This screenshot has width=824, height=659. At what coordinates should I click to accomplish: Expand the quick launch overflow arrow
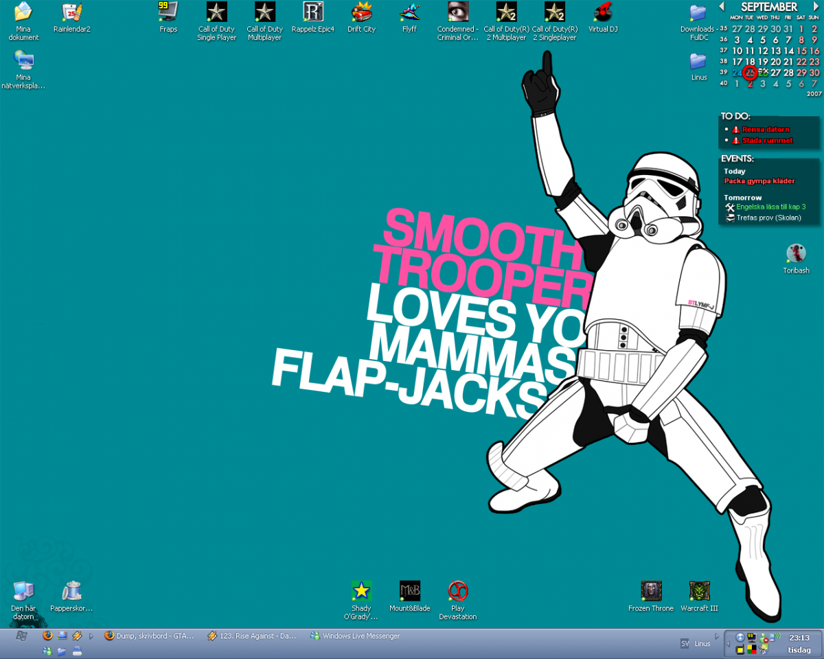(x=91, y=636)
